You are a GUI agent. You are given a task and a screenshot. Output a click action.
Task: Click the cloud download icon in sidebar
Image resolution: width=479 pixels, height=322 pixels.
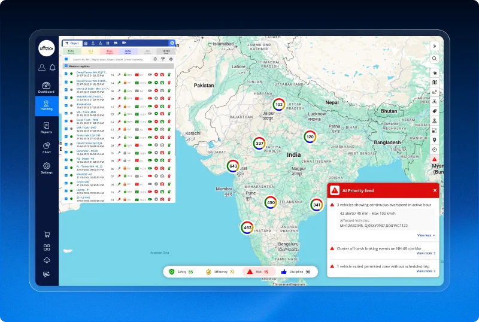[x=47, y=260]
